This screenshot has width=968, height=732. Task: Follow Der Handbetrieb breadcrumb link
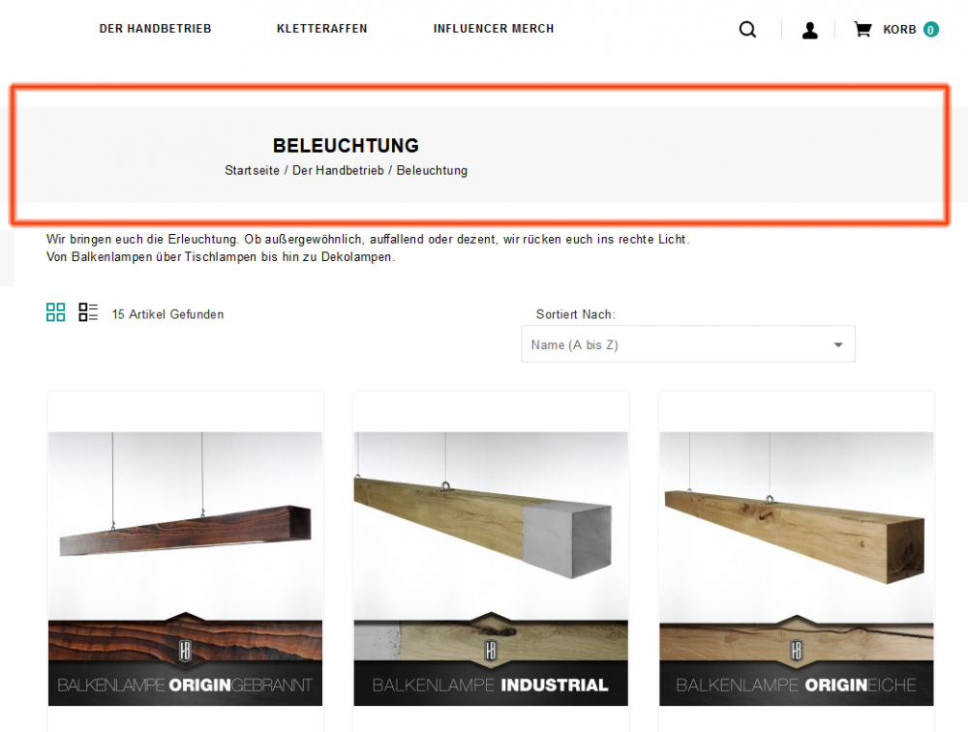pos(338,171)
